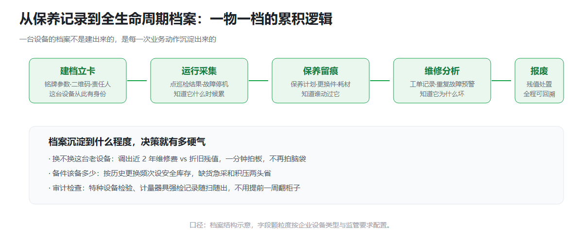Click the footnote 口径：档案结构示意
Image resolution: width=583 pixels, height=243 pixels.
tap(290, 225)
